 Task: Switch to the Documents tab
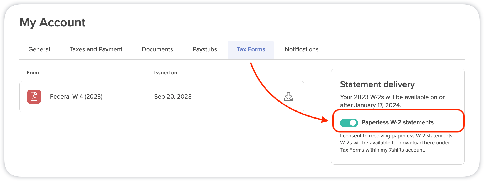click(x=157, y=49)
